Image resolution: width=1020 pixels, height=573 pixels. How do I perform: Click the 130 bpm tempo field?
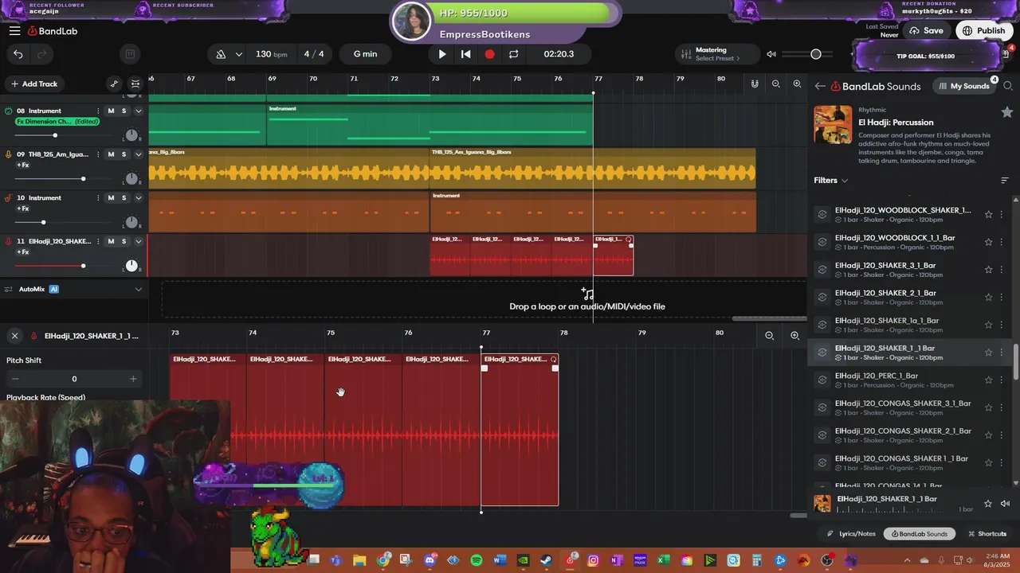271,54
